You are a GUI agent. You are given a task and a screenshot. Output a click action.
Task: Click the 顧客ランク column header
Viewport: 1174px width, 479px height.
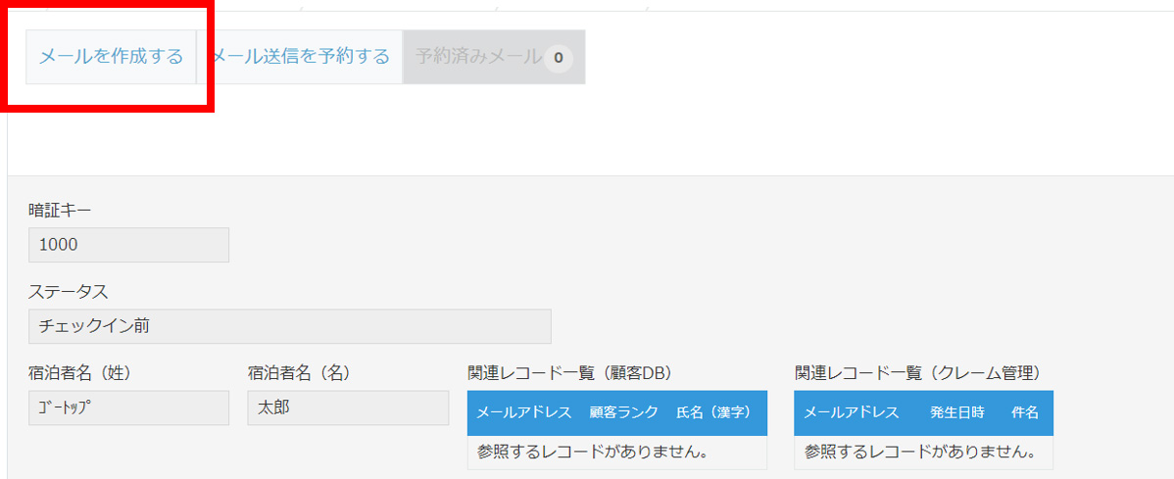point(623,412)
